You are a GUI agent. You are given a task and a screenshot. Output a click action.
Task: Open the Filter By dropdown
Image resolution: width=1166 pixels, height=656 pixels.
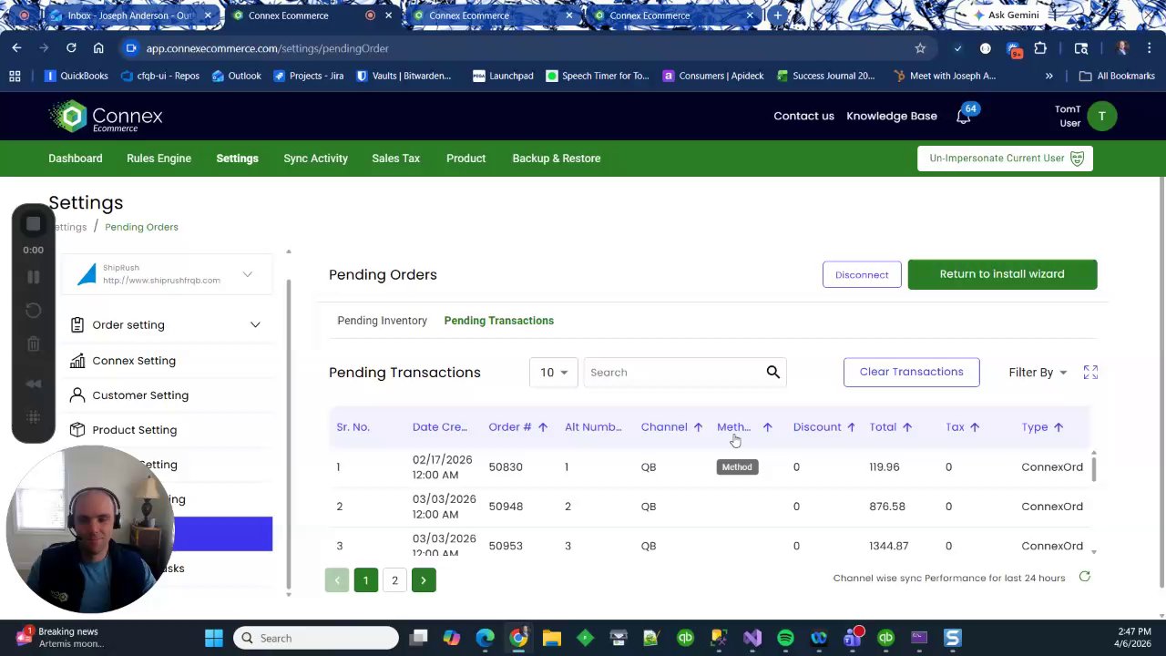[1038, 373]
